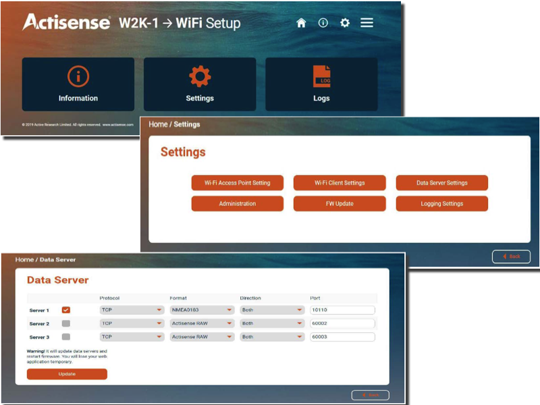Screen dimensions: 540x405
Task: Uncheck the Server 1 checkbox
Action: (x=65, y=310)
